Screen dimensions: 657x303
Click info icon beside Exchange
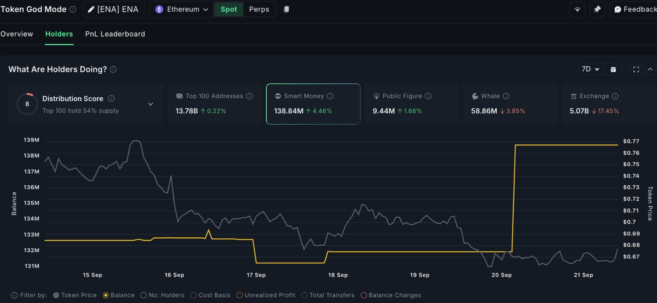pos(615,96)
